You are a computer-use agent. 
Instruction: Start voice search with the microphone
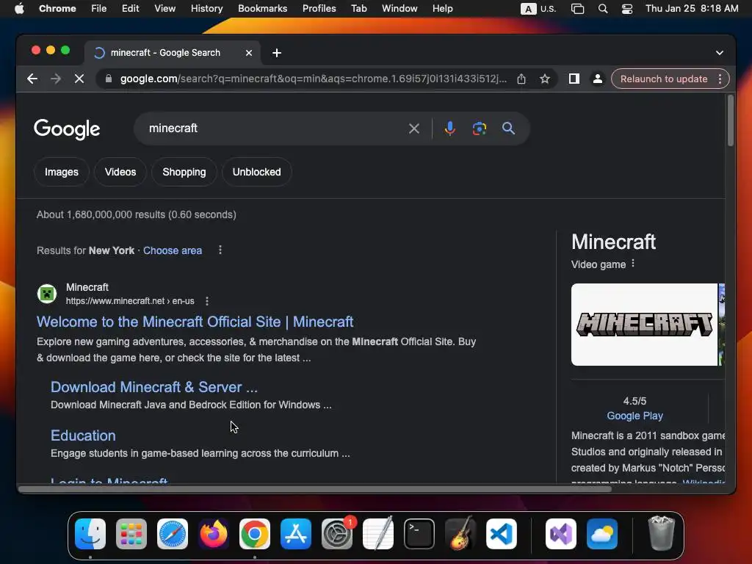[450, 129]
